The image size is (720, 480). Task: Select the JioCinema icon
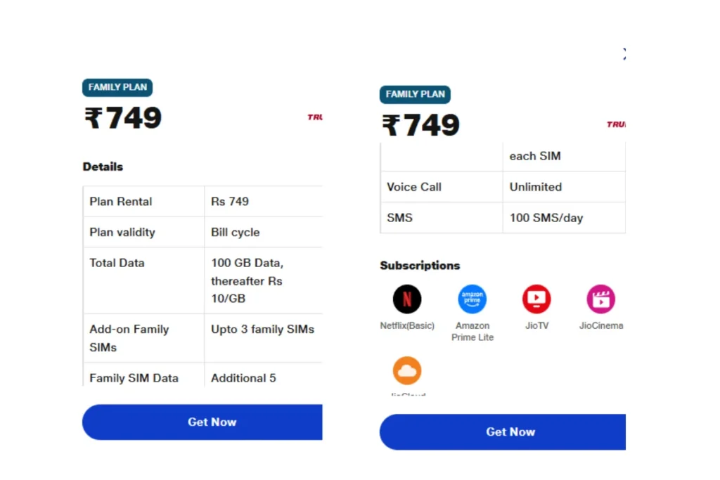[x=600, y=299]
